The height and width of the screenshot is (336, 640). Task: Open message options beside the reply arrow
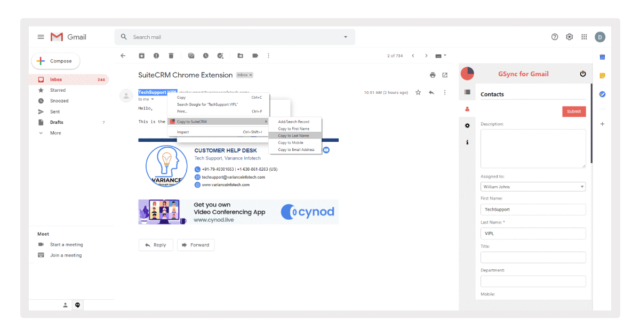tap(445, 92)
